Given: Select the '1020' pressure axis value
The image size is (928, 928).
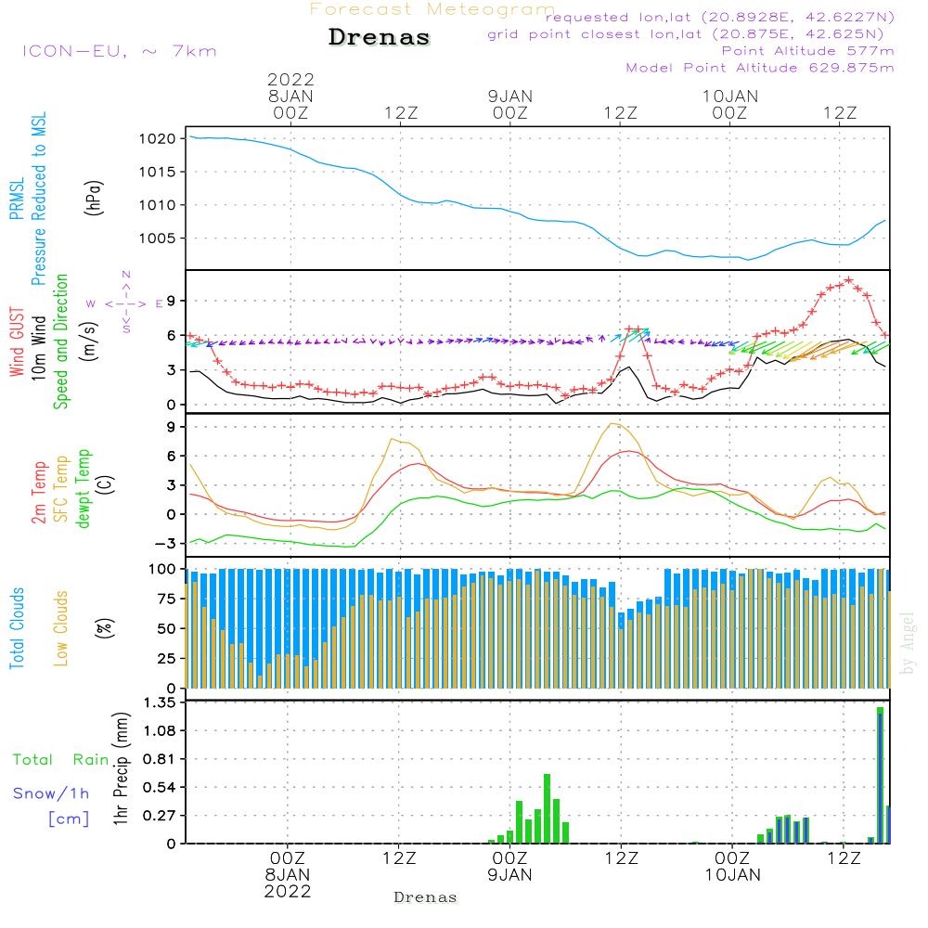Looking at the screenshot, I should (x=158, y=139).
